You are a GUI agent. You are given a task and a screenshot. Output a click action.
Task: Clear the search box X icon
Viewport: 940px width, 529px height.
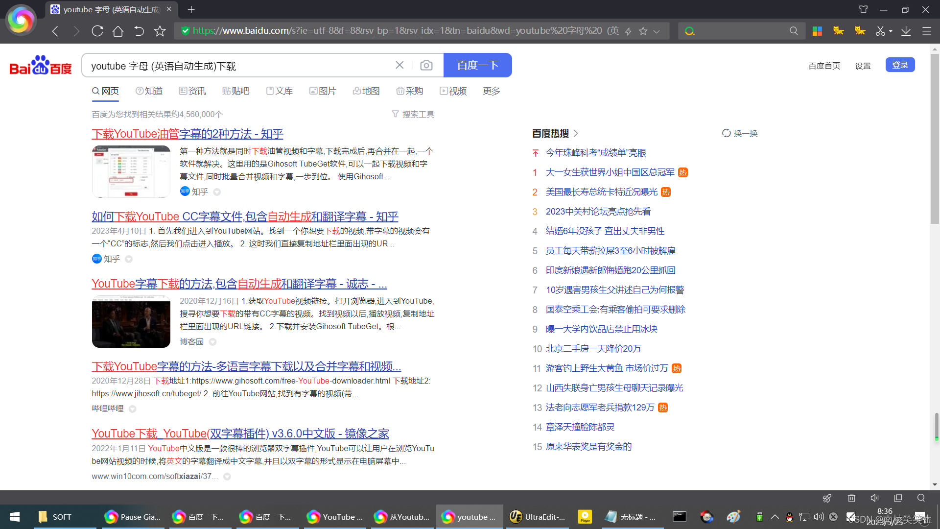coord(399,65)
